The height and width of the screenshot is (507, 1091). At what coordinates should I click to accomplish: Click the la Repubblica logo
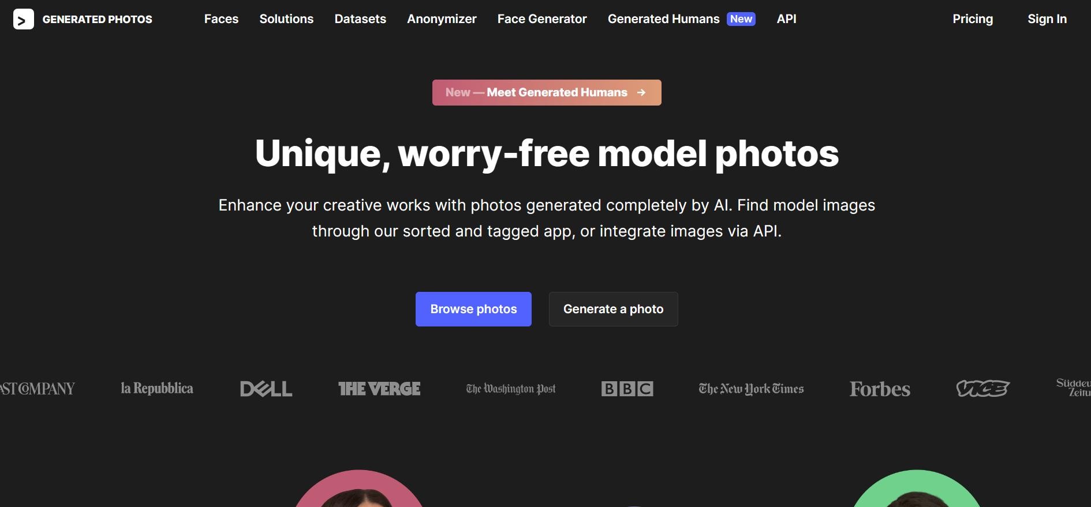pyautogui.click(x=157, y=388)
